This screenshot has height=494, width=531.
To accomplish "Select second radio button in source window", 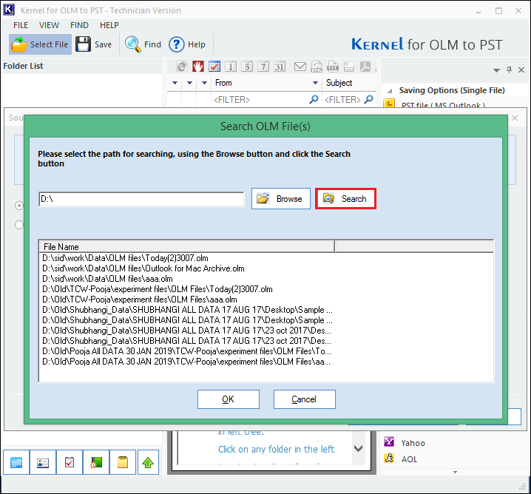I will coord(19,225).
